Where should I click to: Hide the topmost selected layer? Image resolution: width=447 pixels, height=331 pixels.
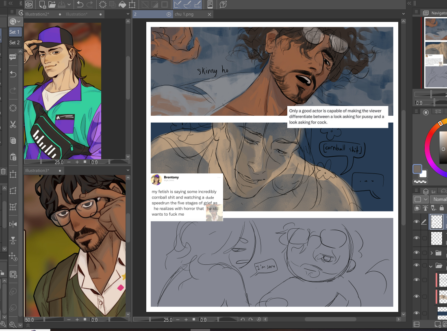[417, 222]
